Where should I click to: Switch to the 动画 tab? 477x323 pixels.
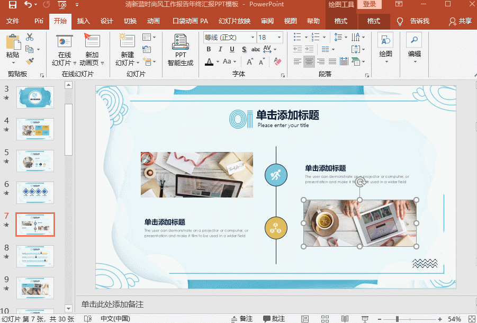click(154, 21)
